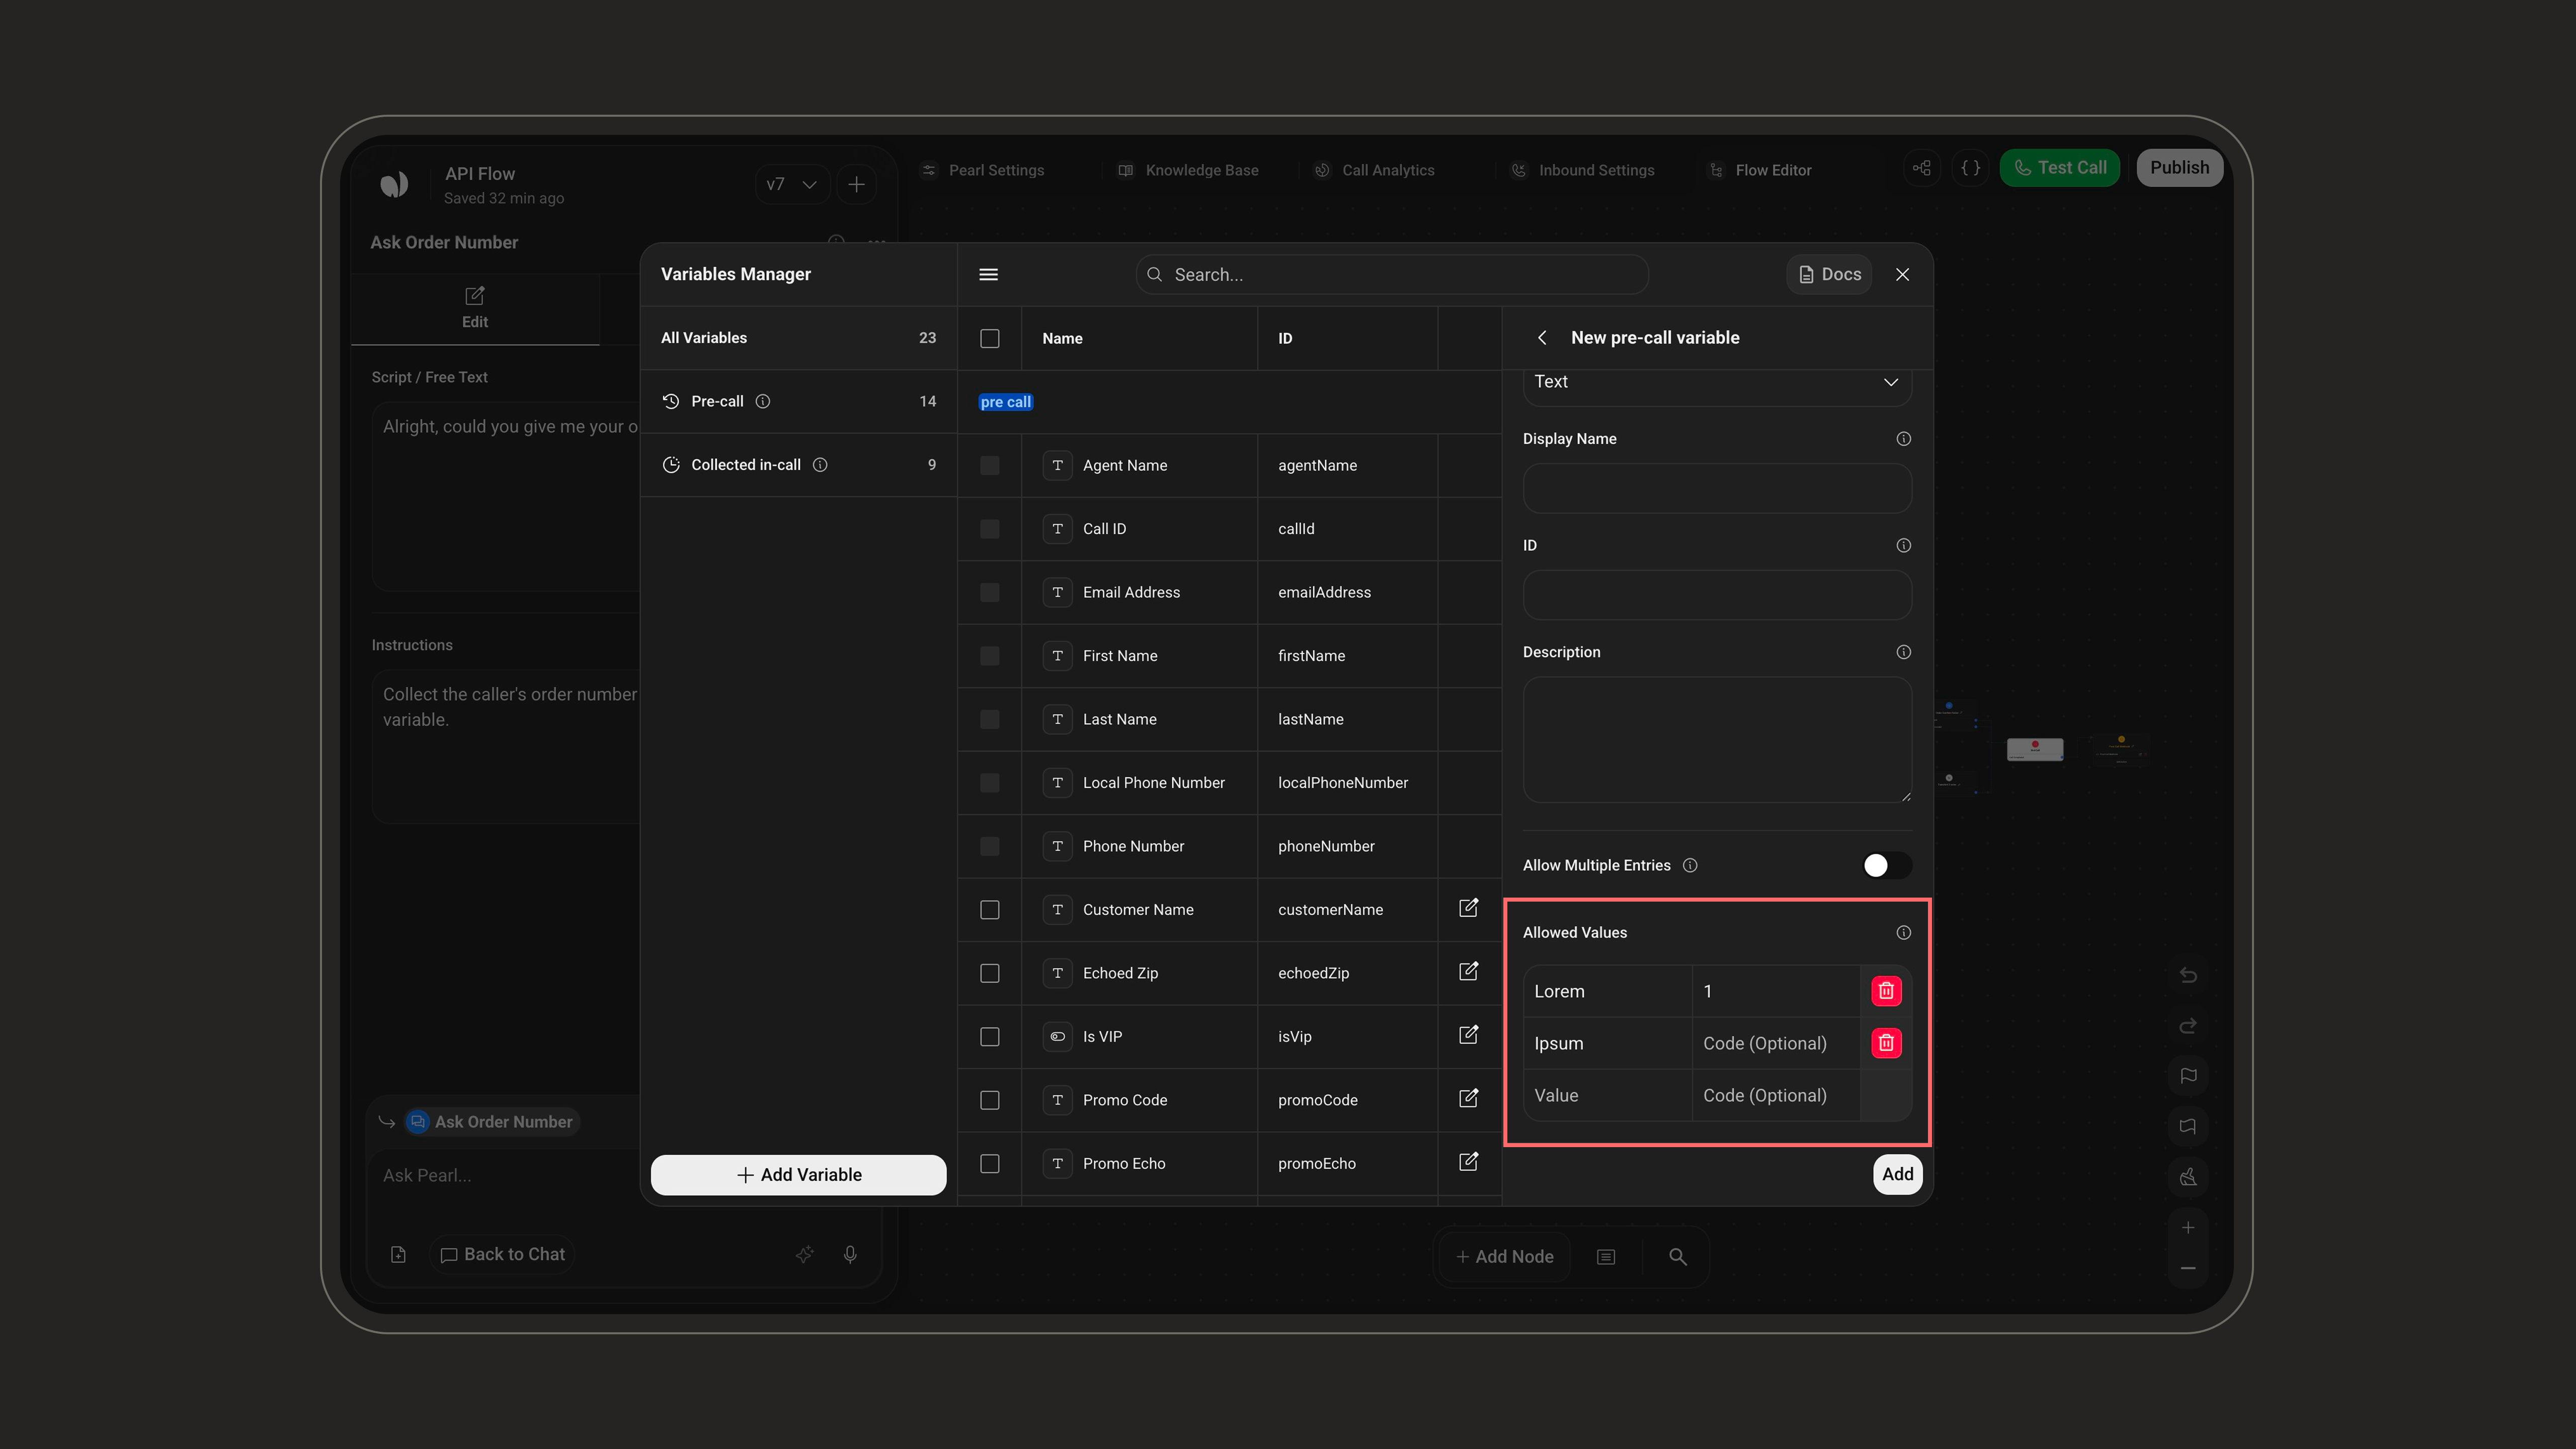Open Inbound Settings tab
The image size is (2576, 1449).
tap(1582, 170)
